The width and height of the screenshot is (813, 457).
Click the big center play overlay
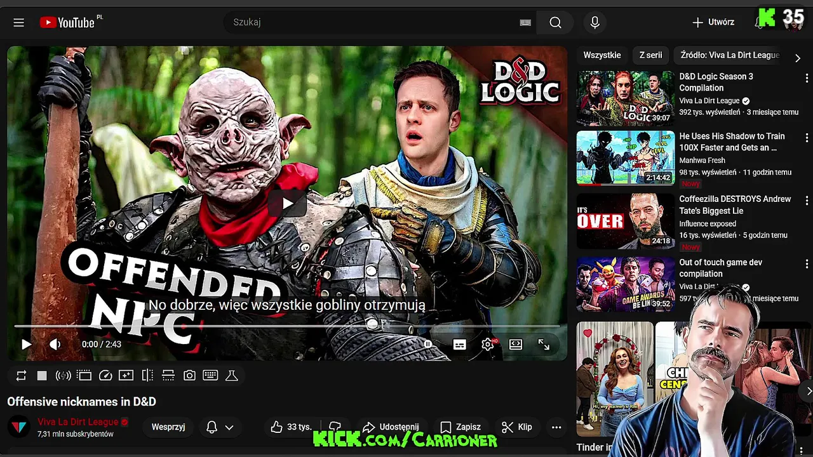pyautogui.click(x=287, y=203)
